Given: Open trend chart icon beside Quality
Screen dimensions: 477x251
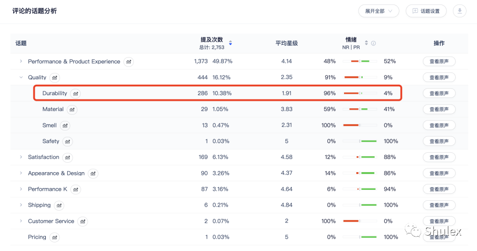Looking at the screenshot, I should [x=54, y=77].
